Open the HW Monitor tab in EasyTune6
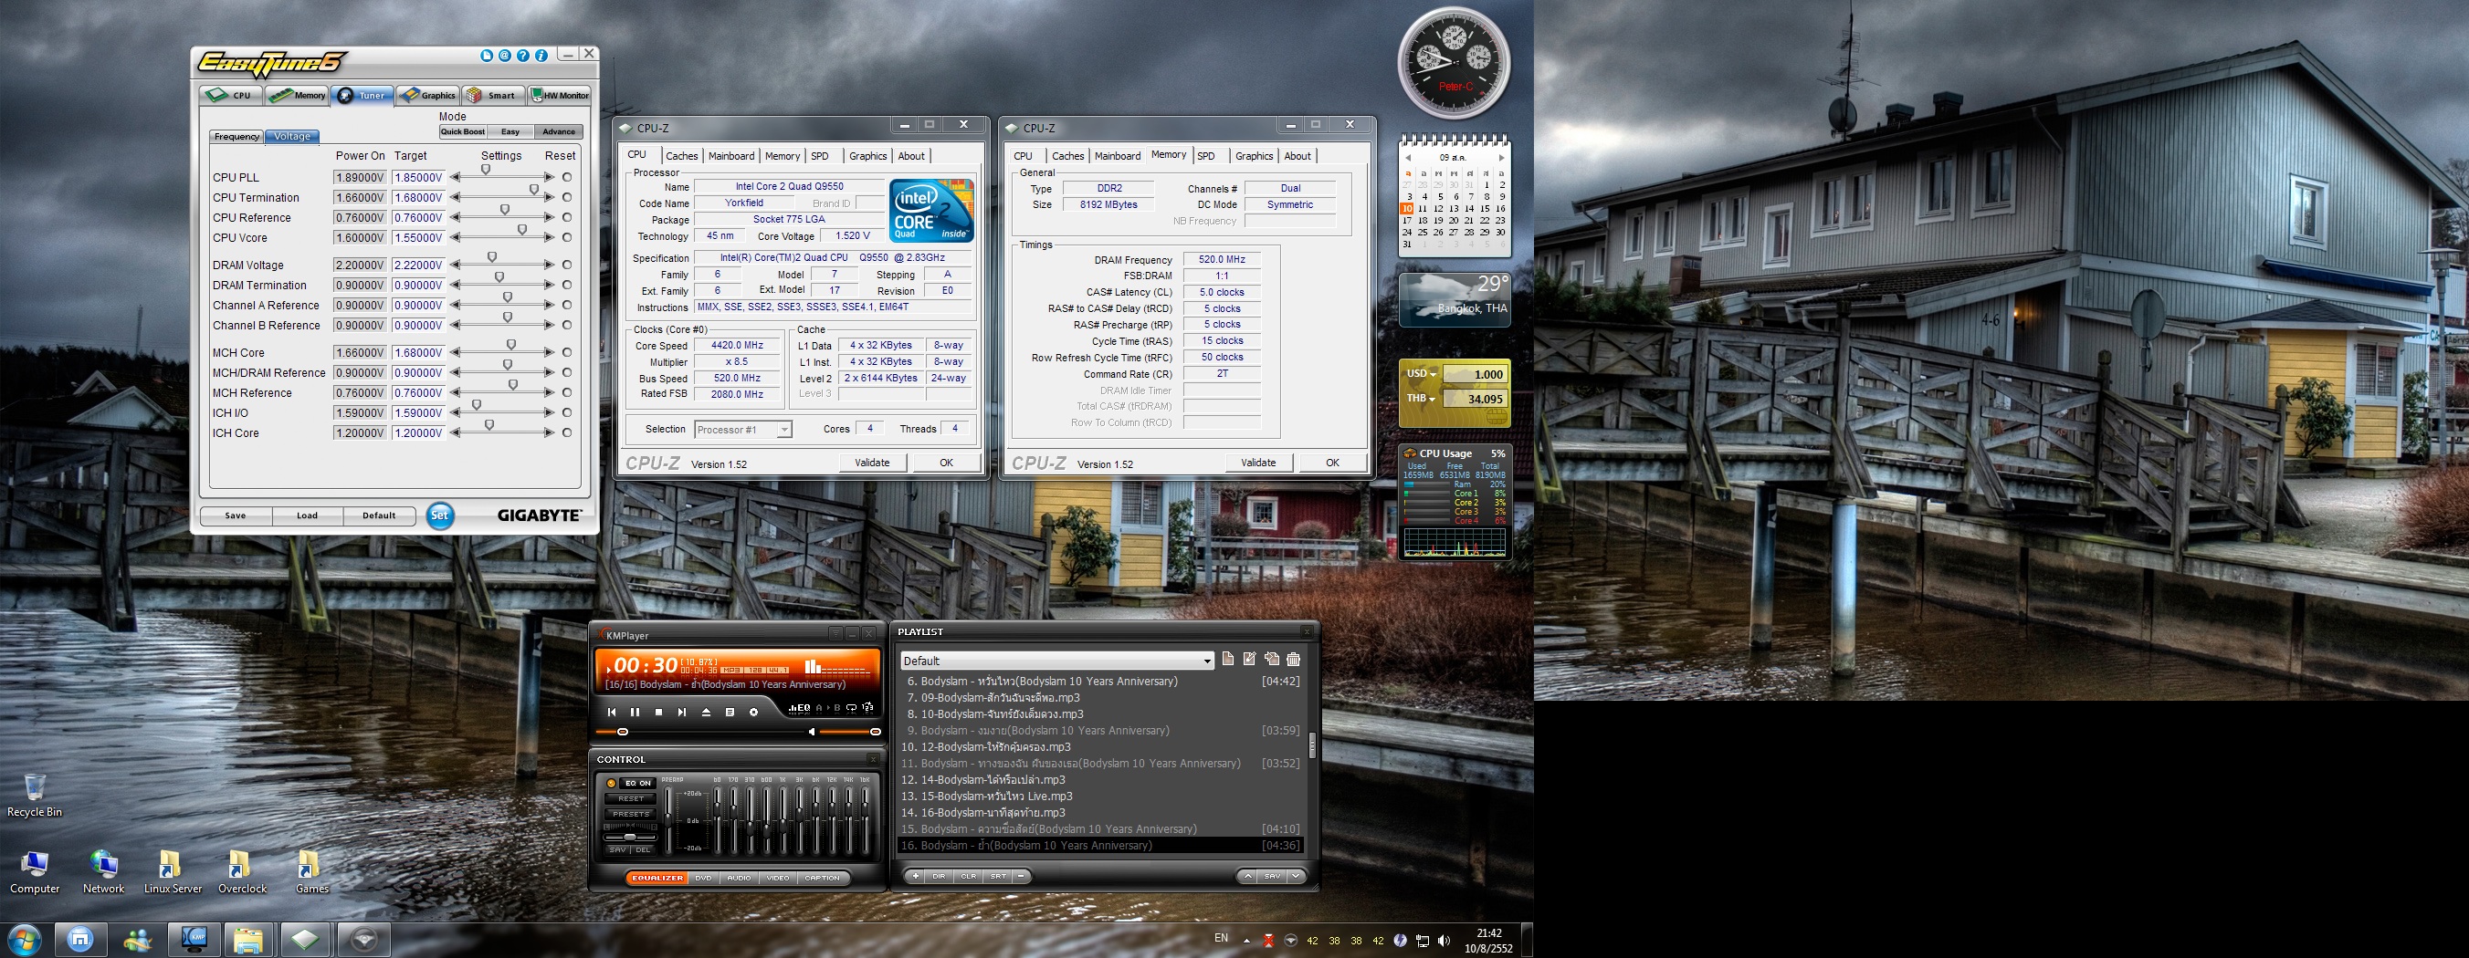The image size is (2469, 958). 560,95
